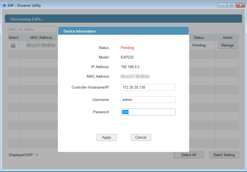Viewport: 247px width, 172px height.
Task: Click the MAC Address column header
Action: point(41,37)
